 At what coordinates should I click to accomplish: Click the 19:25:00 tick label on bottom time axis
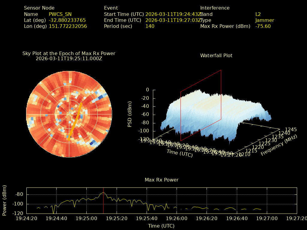(x=87, y=219)
